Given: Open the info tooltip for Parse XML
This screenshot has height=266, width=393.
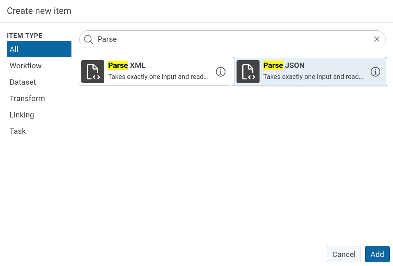Looking at the screenshot, I should click(x=221, y=71).
